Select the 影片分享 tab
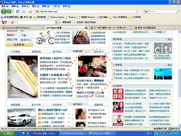 click(x=36, y=105)
